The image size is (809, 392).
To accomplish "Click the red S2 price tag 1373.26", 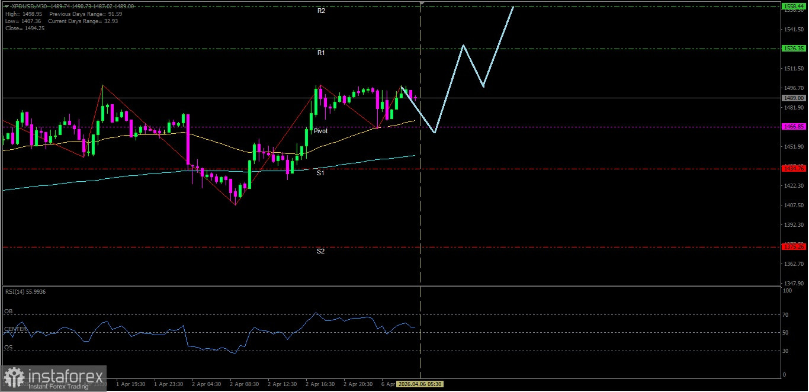I will click(793, 246).
